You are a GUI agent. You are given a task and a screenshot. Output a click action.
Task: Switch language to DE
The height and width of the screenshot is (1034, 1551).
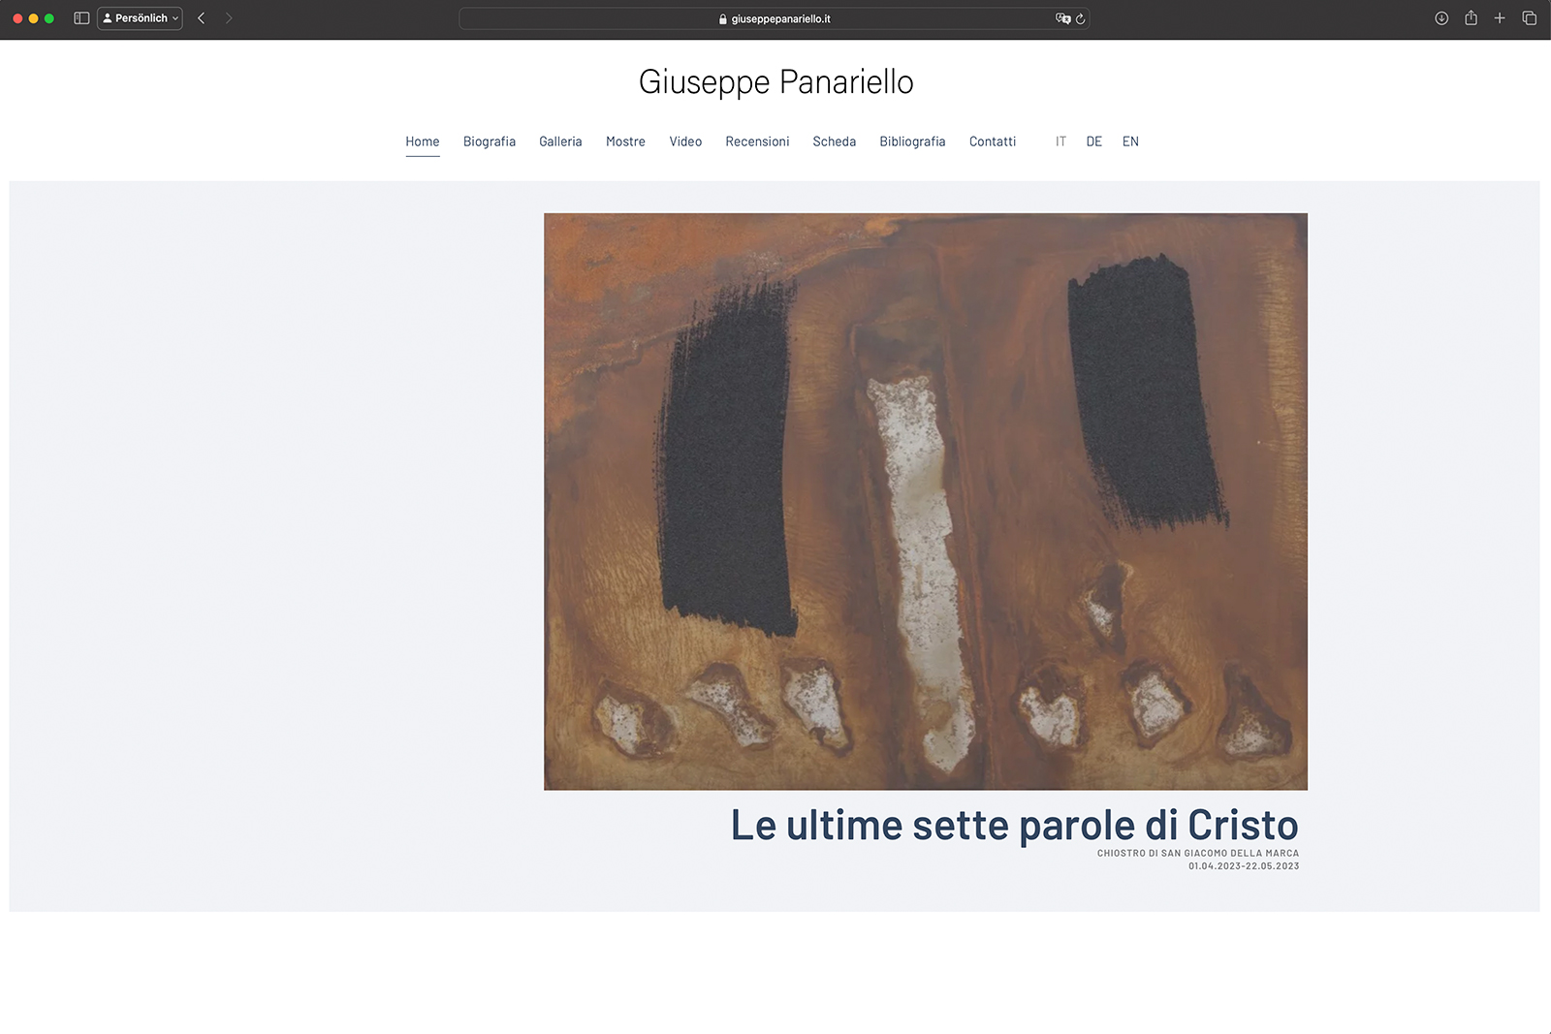point(1094,141)
